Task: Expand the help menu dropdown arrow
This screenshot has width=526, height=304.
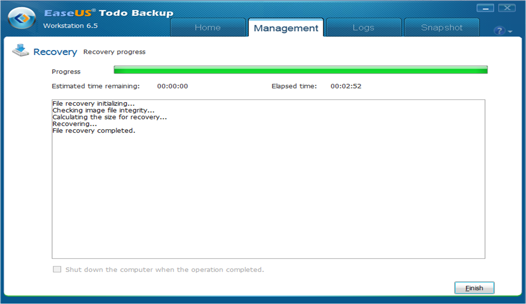Action: click(x=510, y=31)
